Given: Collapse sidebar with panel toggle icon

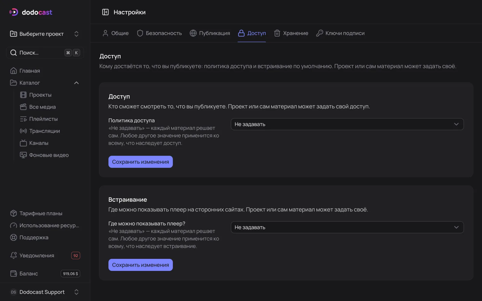Looking at the screenshot, I should (105, 12).
